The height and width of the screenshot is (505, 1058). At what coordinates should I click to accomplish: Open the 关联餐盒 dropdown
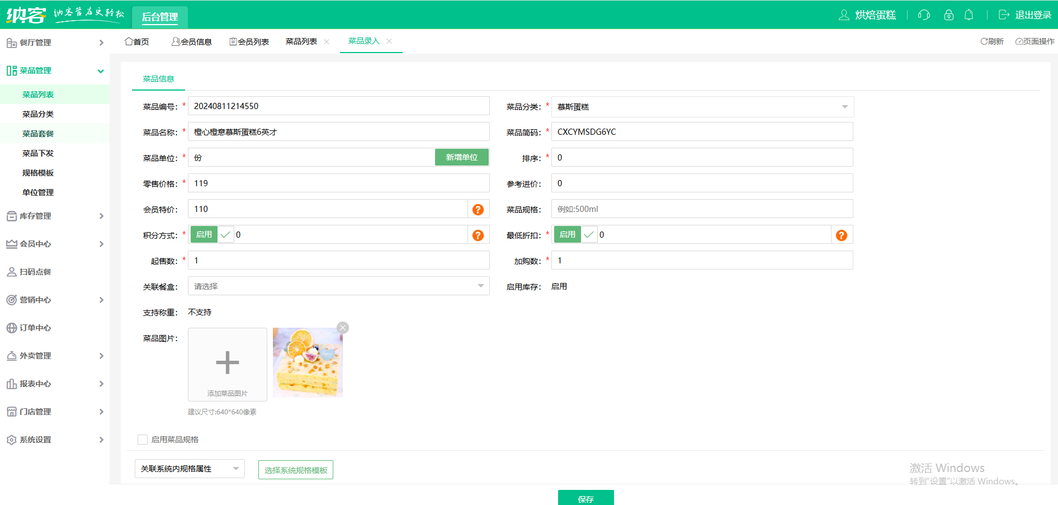pyautogui.click(x=339, y=286)
